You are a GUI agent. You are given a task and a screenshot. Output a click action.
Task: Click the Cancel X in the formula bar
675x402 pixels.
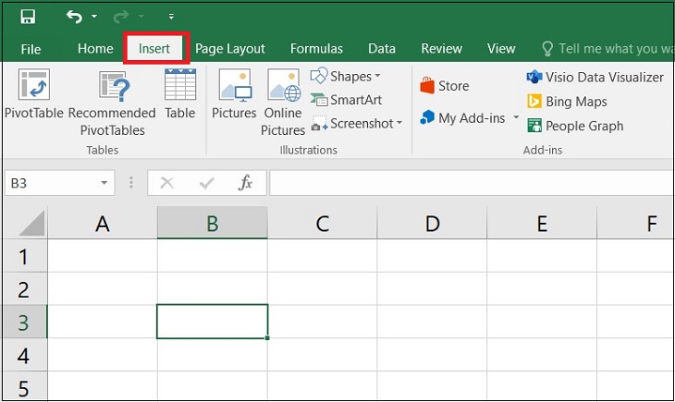point(166,183)
